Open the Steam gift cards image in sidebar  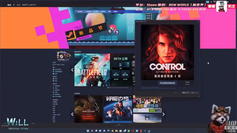(x=64, y=56)
